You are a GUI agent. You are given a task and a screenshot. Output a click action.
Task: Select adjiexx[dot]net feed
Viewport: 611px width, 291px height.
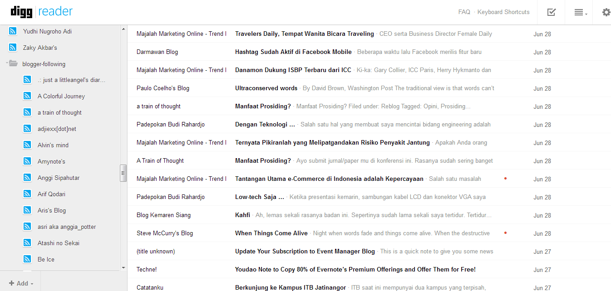[57, 129]
